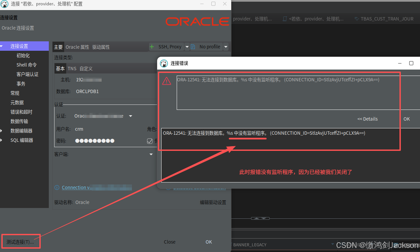
Task: Switch to the 驱动属性 tab
Action: (x=101, y=47)
